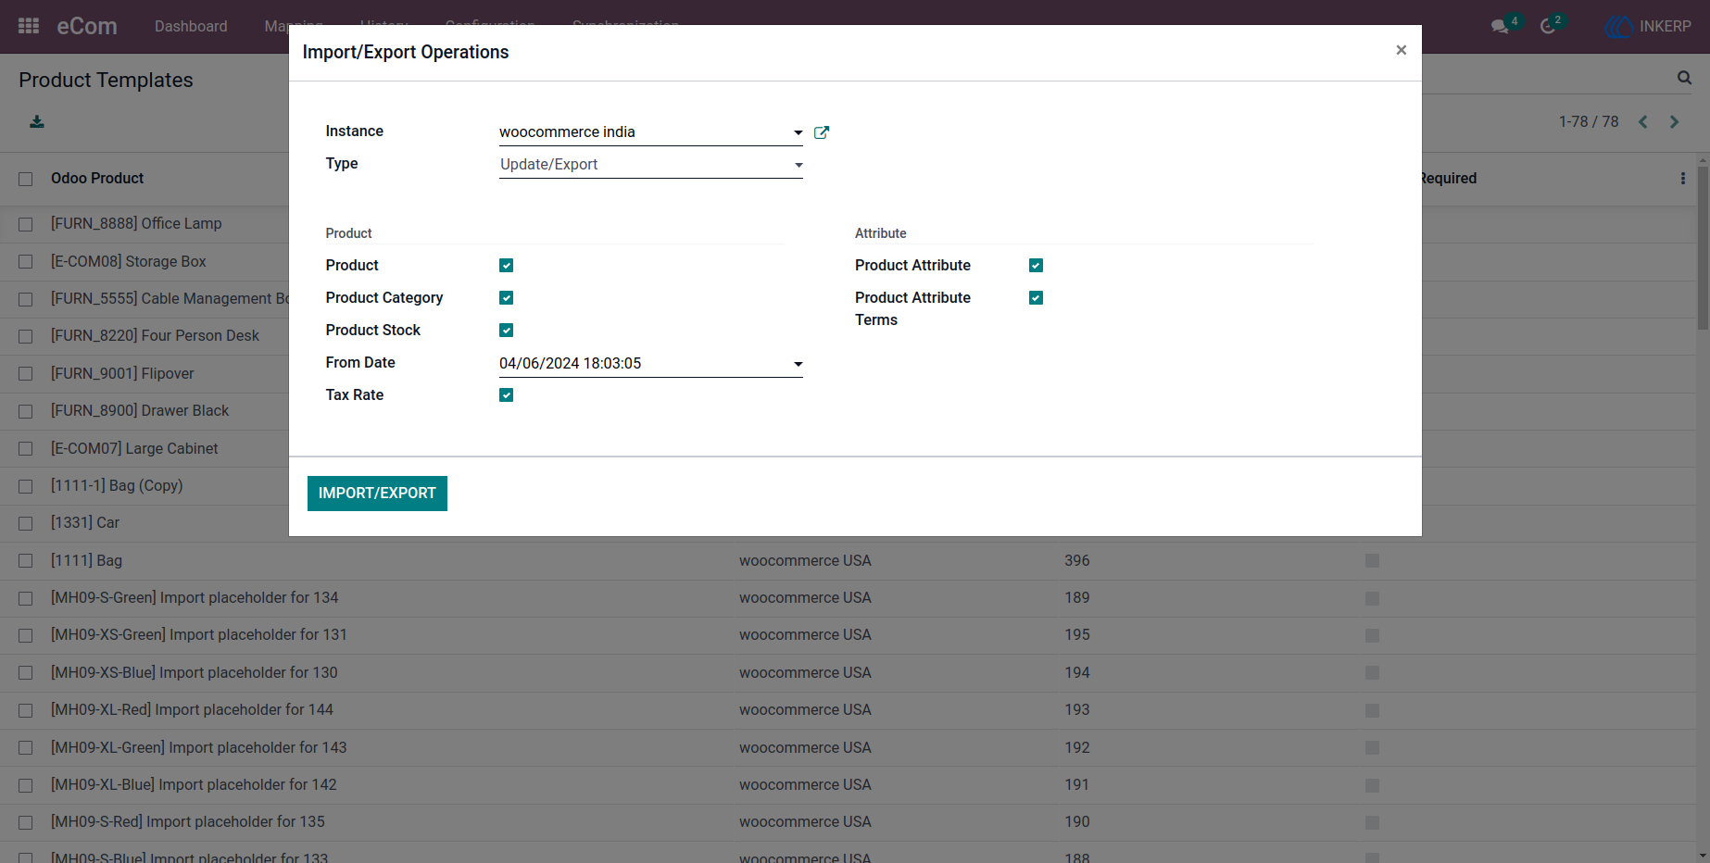Click the download icon under Product Templates

tap(37, 121)
